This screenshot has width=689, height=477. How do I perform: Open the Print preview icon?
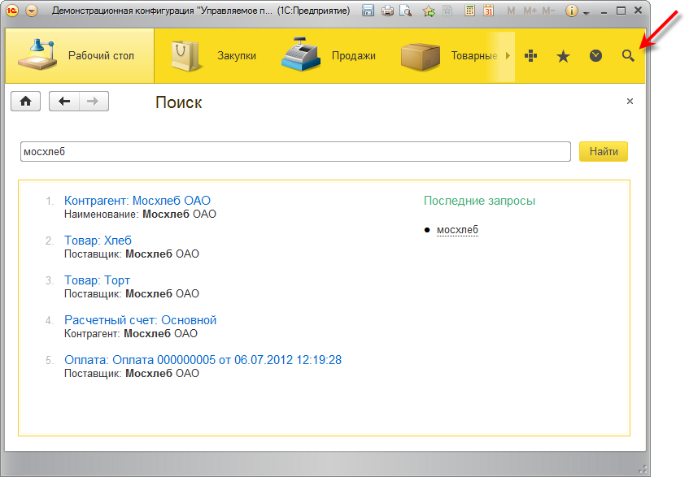[406, 11]
